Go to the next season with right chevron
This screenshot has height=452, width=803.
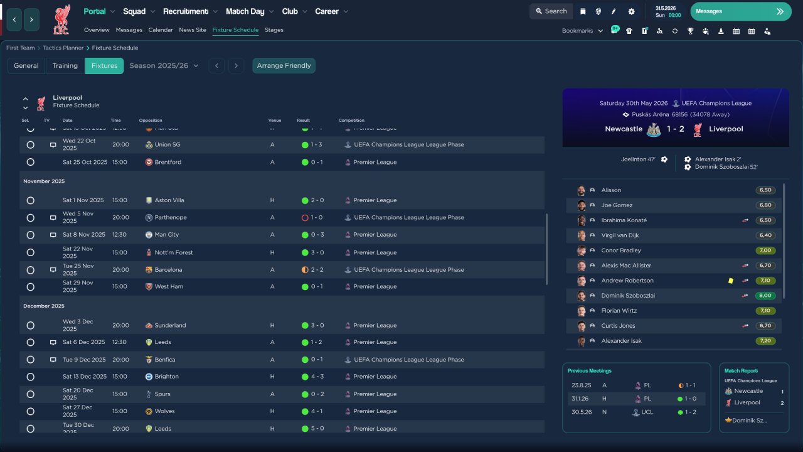point(236,66)
